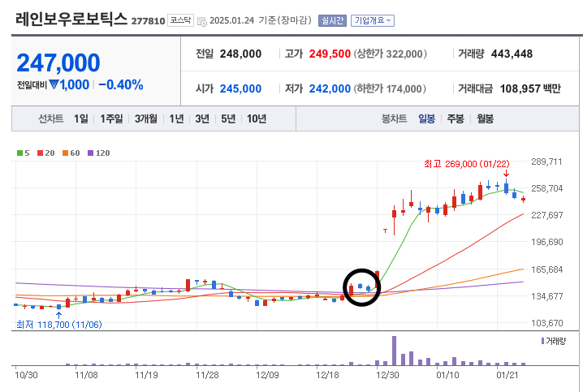
Task: Click the 거래대금 value 108,957 백만
Action: 530,88
